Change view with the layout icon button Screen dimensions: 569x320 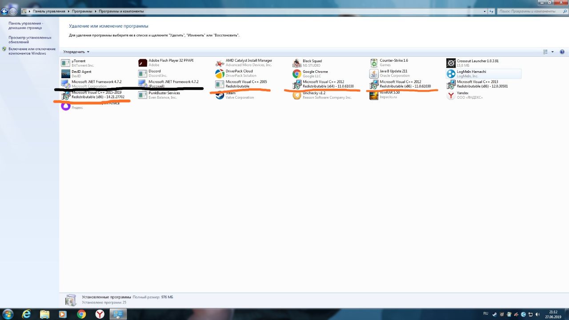coord(545,52)
